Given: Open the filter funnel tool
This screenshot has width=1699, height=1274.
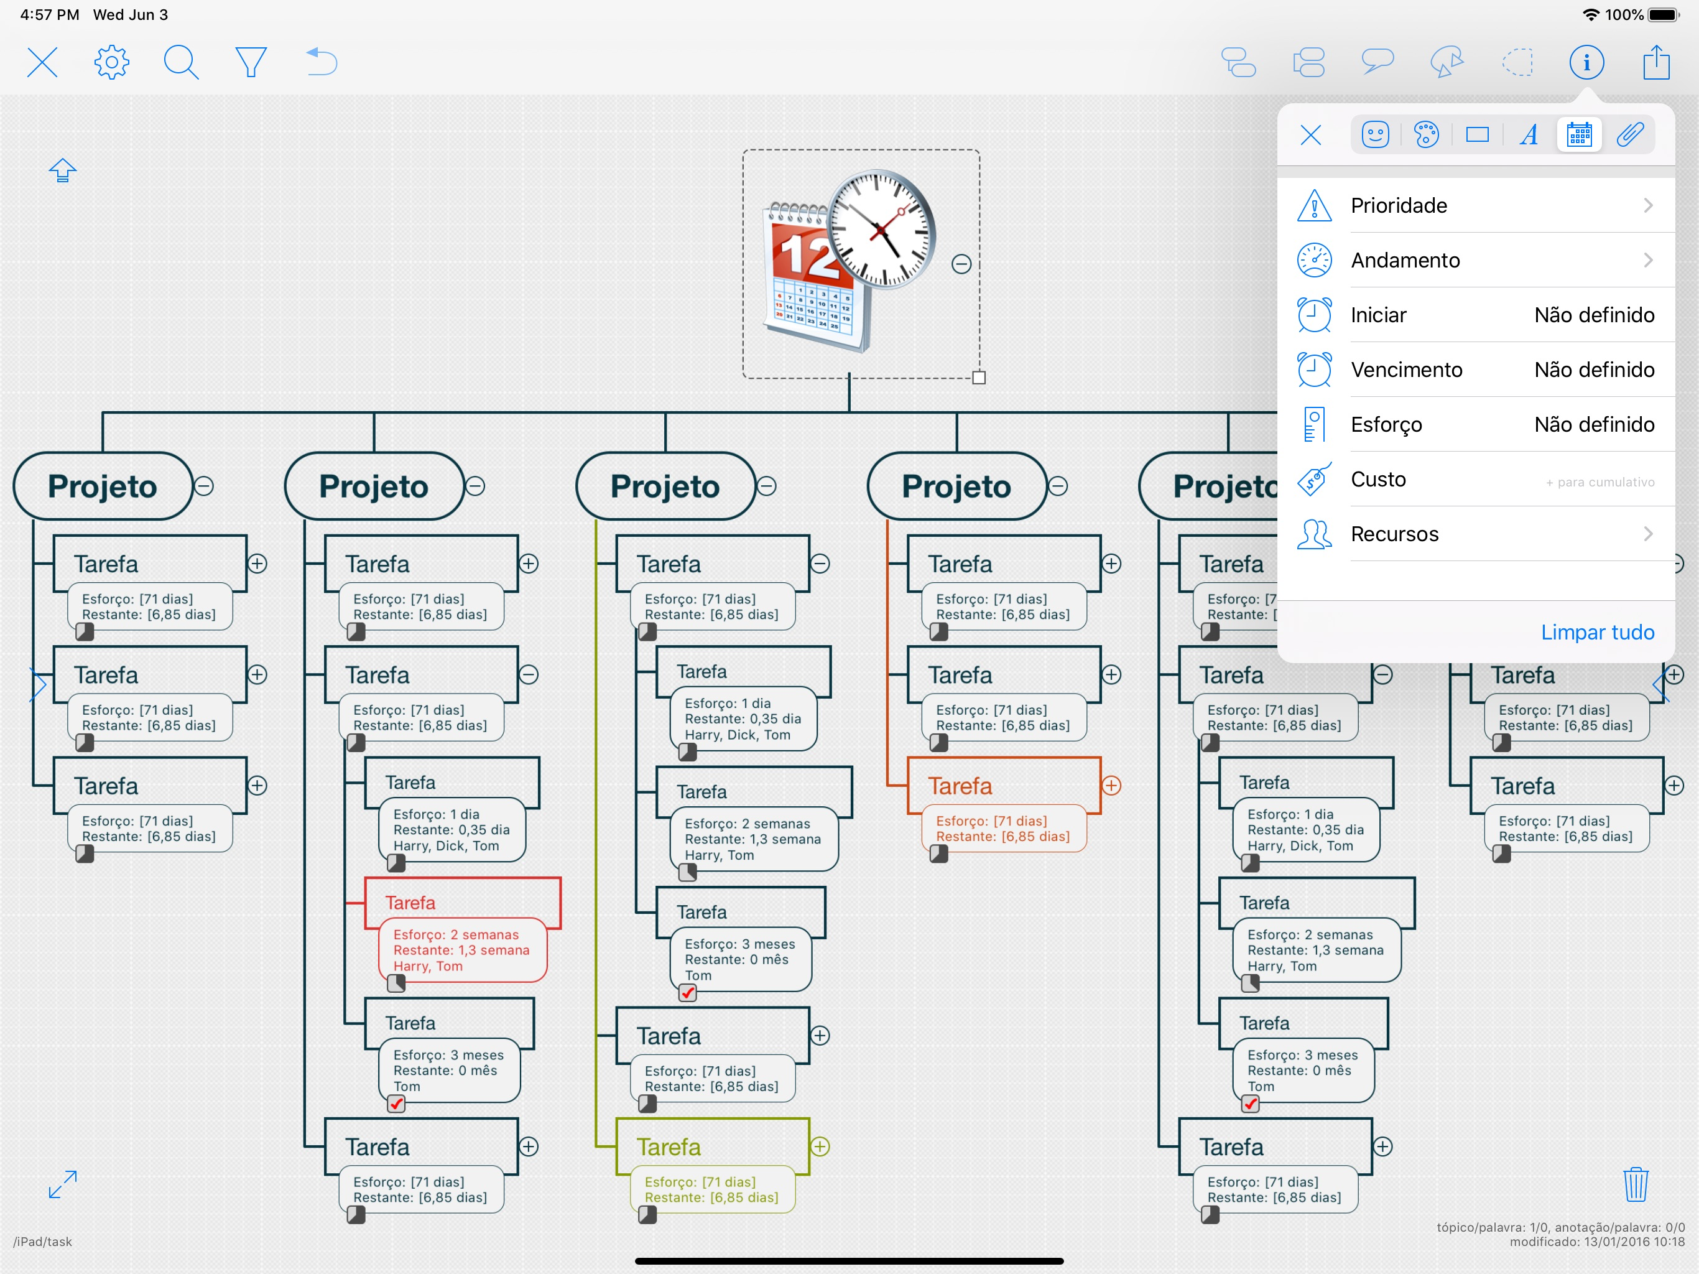Looking at the screenshot, I should click(251, 62).
